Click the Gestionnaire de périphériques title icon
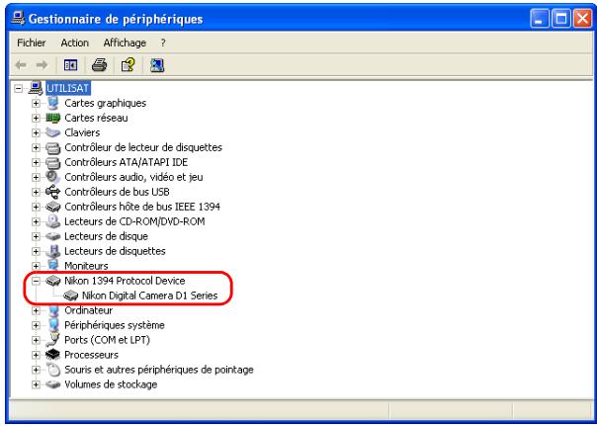This screenshot has width=597, height=426. (18, 18)
